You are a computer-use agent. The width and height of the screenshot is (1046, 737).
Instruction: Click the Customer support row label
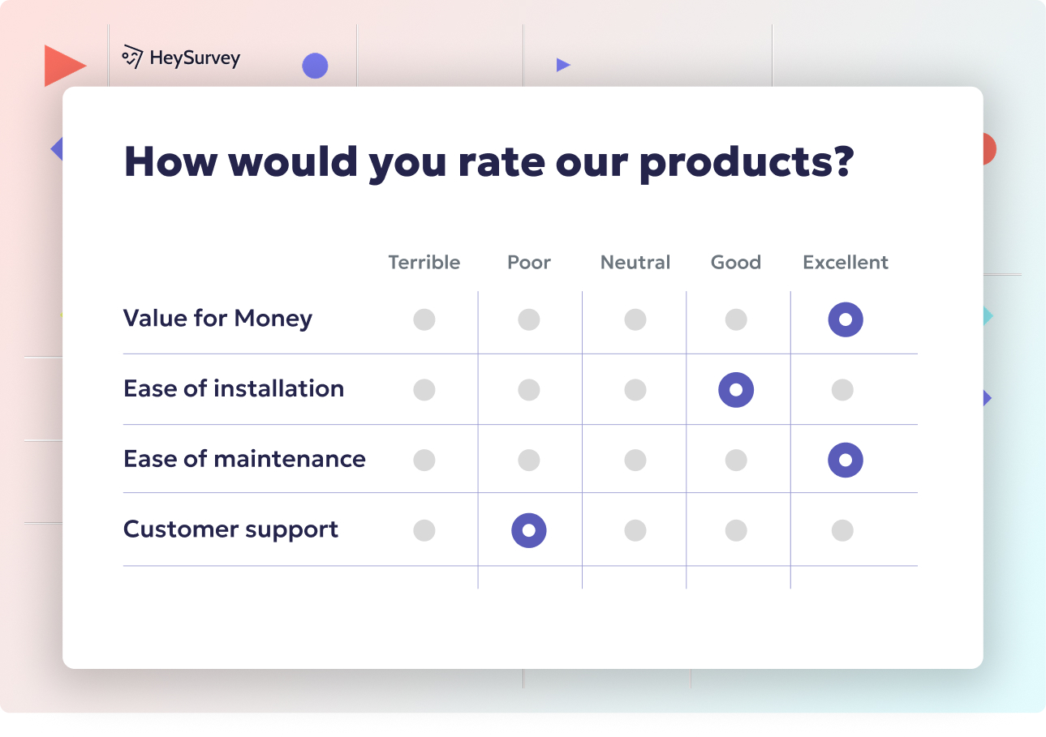click(230, 529)
